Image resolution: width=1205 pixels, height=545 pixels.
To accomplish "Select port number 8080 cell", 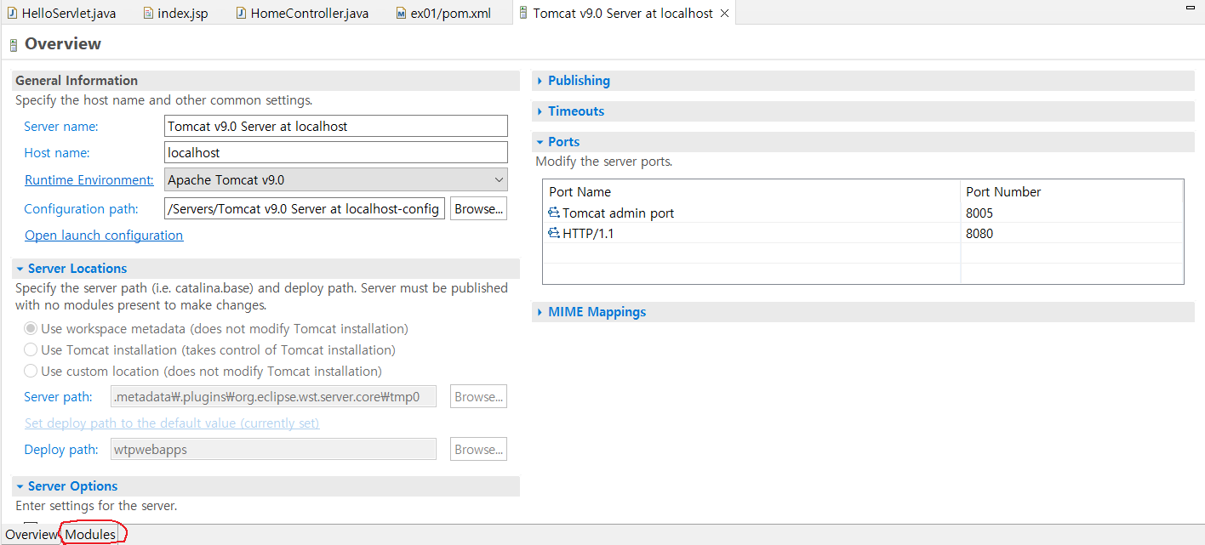I will [x=1071, y=234].
